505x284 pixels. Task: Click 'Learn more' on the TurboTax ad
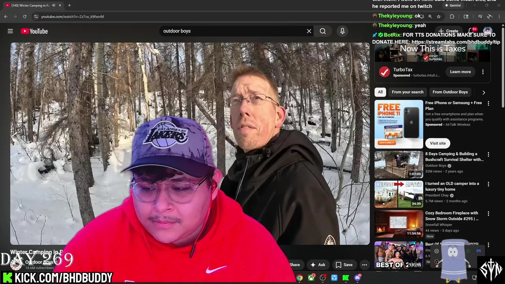pyautogui.click(x=460, y=72)
